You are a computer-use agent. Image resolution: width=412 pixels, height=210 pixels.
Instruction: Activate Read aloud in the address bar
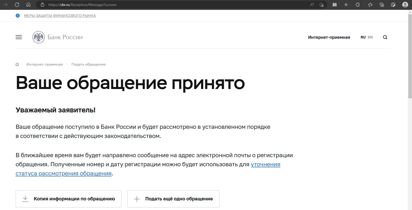tap(312, 5)
